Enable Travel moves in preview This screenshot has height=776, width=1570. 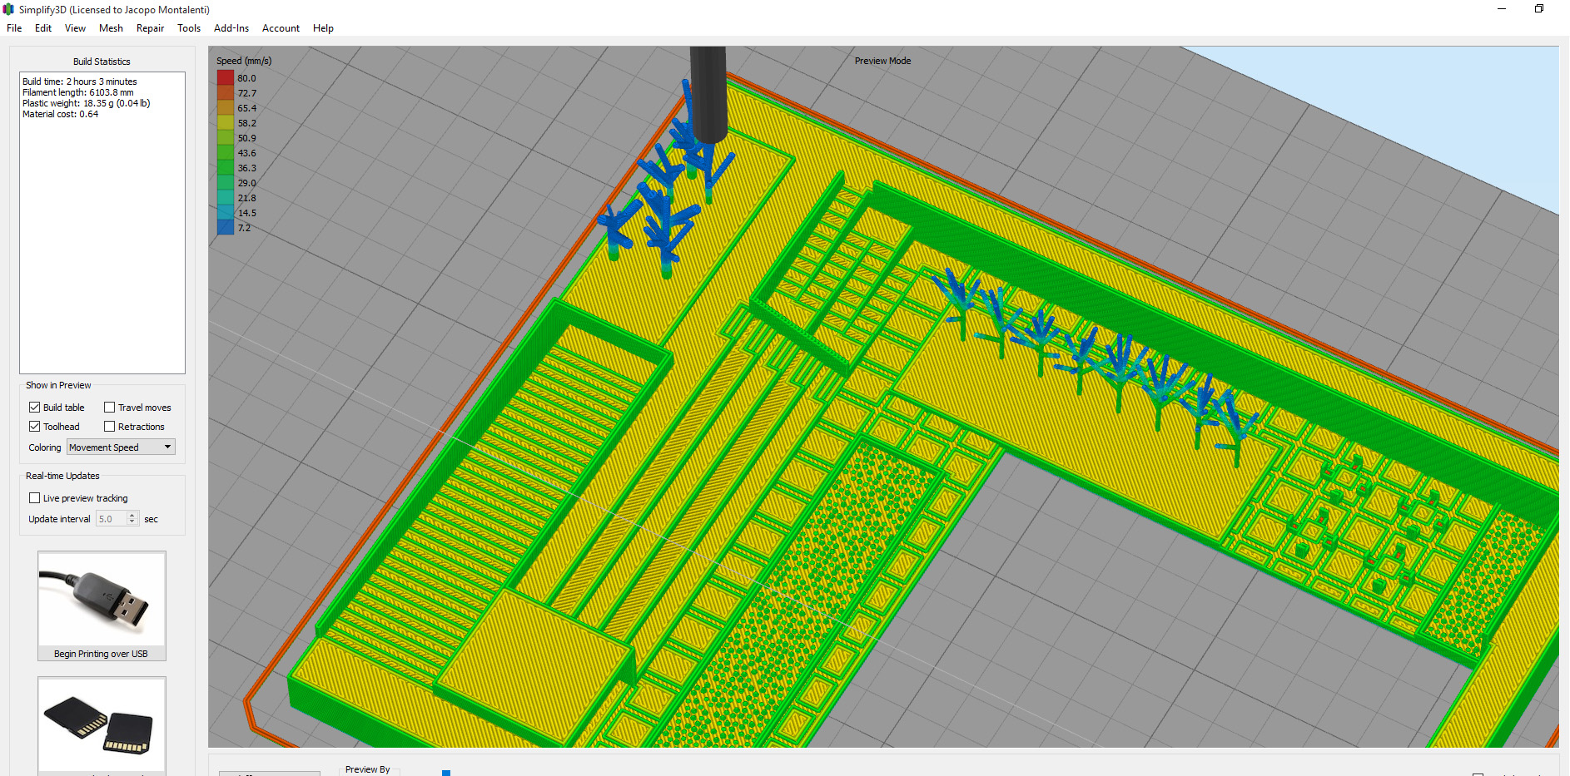(110, 408)
